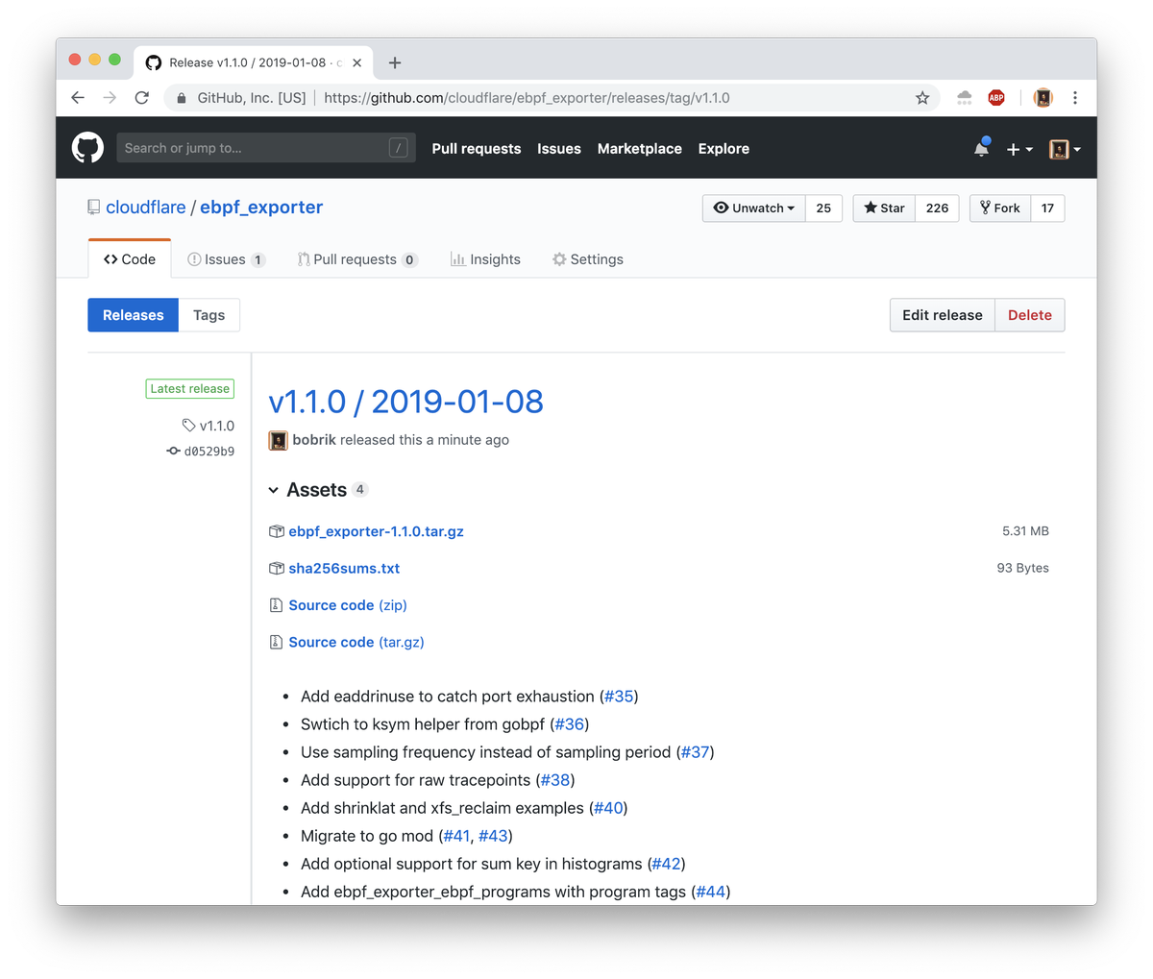Switch to the Settings tab
Image resolution: width=1153 pixels, height=979 pixels.
coord(588,259)
